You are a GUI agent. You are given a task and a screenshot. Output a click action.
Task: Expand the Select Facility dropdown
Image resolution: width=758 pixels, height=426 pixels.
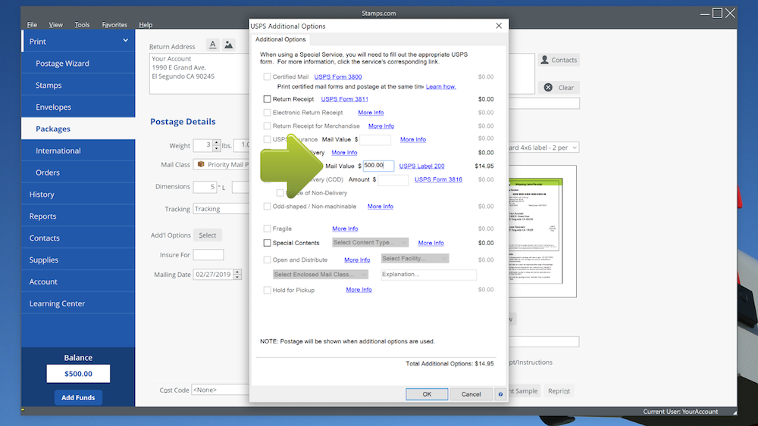pos(415,259)
